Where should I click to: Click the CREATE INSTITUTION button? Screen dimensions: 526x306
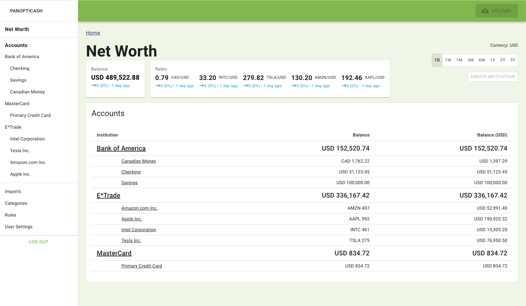pos(493,77)
